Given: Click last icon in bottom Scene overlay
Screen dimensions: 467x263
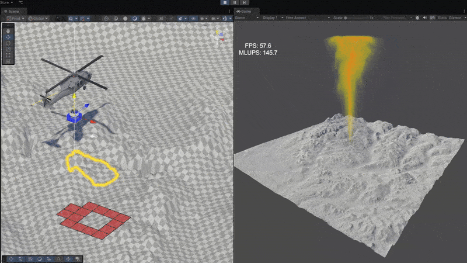Looking at the screenshot, I should 78,259.
